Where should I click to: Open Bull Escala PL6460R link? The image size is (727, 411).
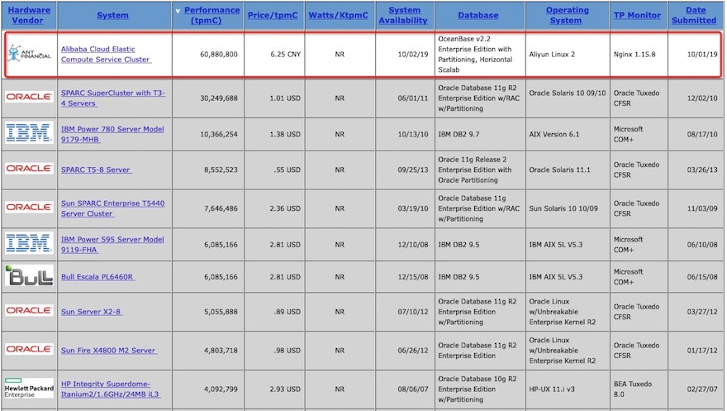coord(97,277)
